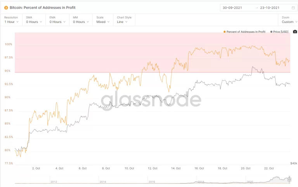Click the range navigator handle at bottom right
Image resolution: width=298 pixels, height=187 pixels.
[290, 179]
